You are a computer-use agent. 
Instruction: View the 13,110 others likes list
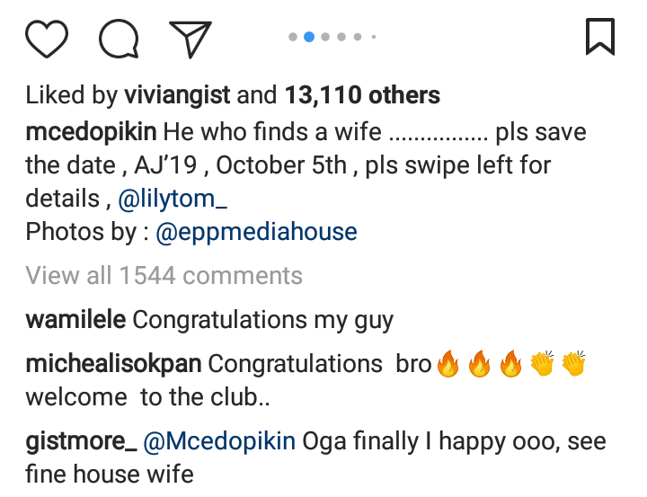[x=362, y=95]
